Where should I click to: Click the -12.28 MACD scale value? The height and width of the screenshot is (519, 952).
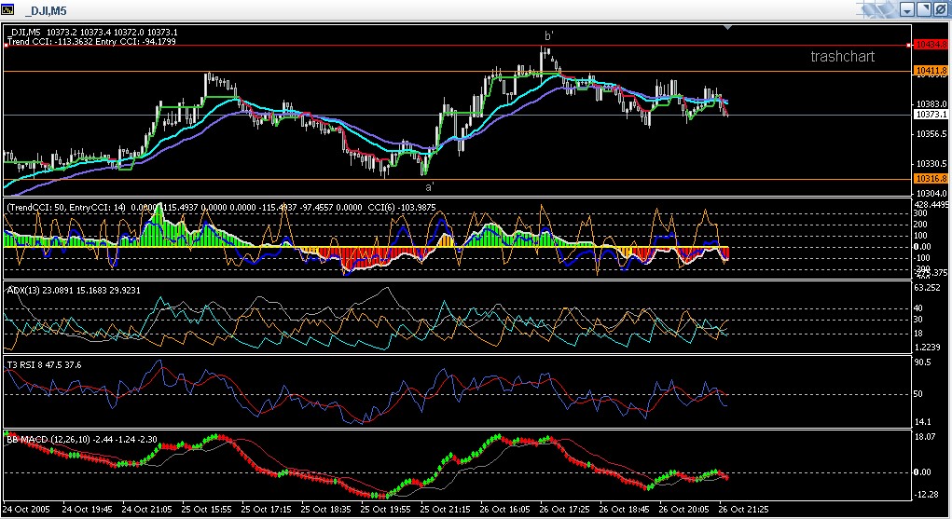pos(926,494)
